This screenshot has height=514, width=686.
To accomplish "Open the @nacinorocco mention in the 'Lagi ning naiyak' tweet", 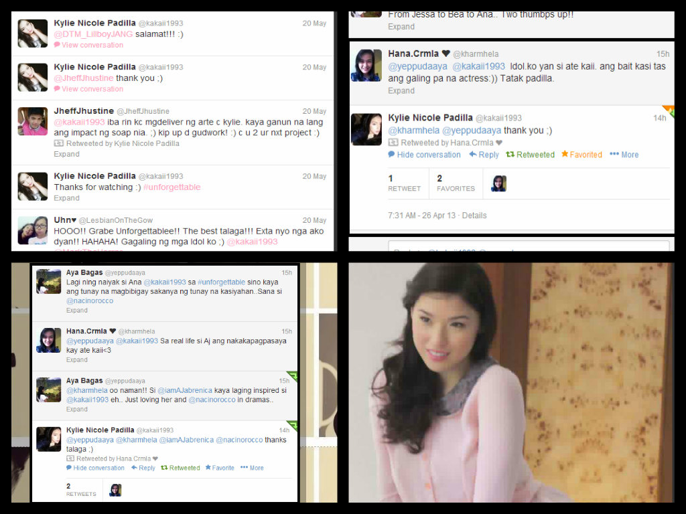I will click(90, 301).
